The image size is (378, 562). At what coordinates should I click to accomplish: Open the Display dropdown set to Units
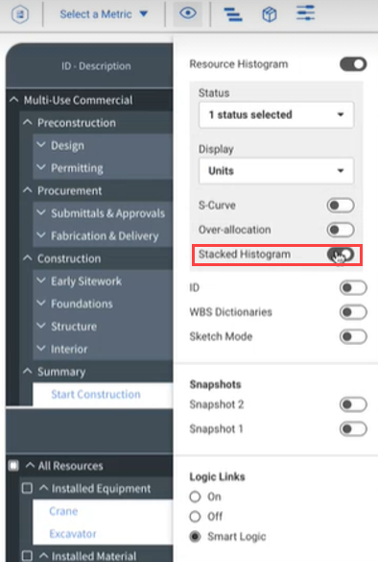pyautogui.click(x=276, y=171)
